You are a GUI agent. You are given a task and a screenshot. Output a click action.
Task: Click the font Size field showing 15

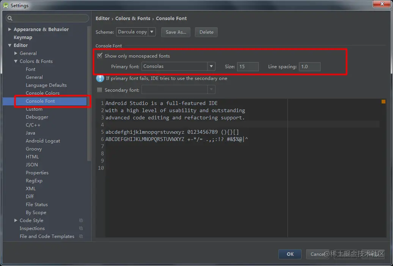pyautogui.click(x=248, y=67)
